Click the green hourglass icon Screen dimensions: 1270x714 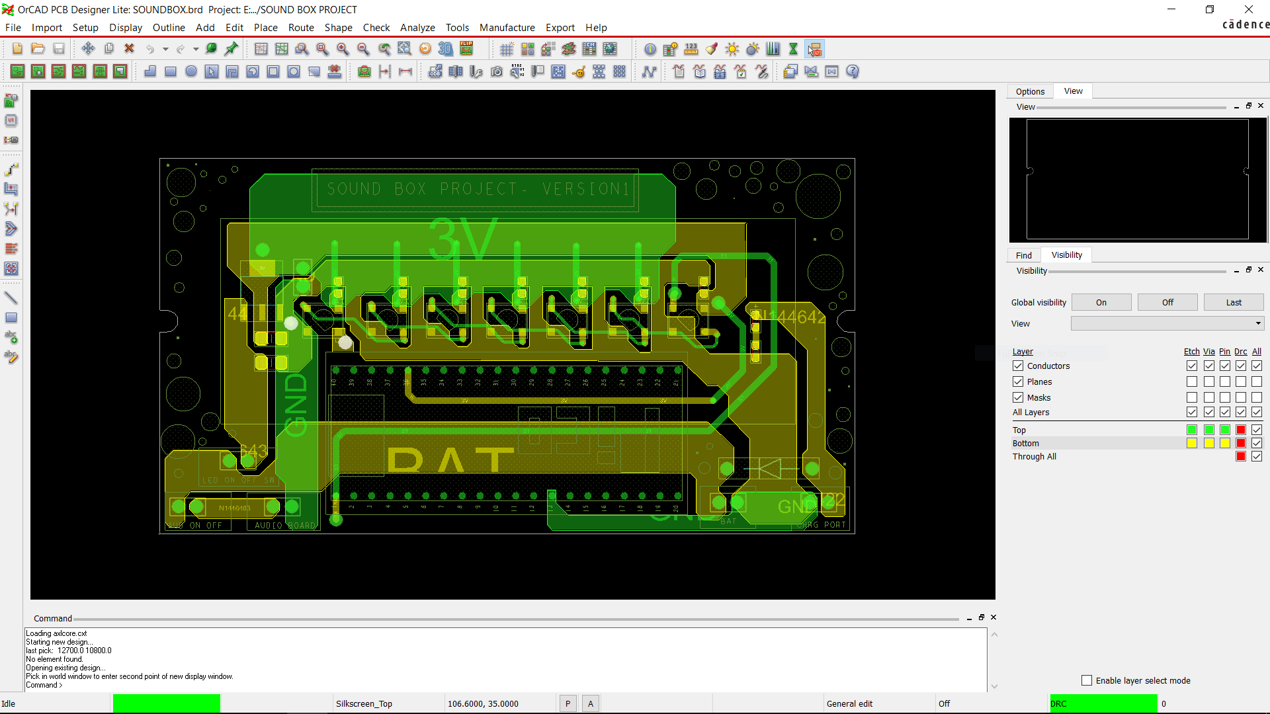(793, 49)
